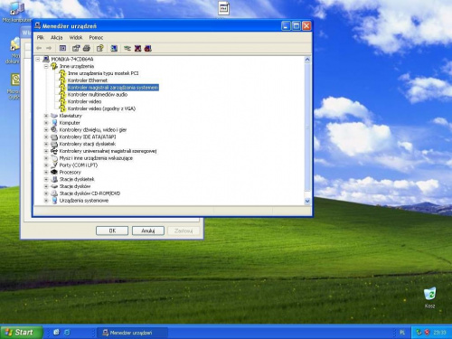Click the Komputer category icon
This screenshot has width=452, height=339.
click(54, 123)
